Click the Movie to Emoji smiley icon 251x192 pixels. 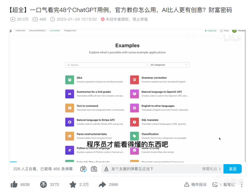(135, 150)
